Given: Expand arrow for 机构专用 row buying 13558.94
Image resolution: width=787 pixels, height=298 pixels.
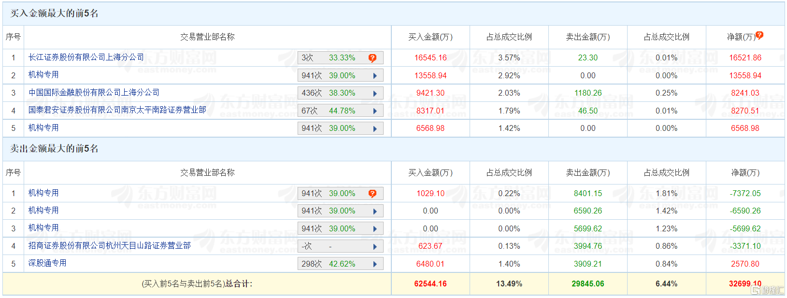Looking at the screenshot, I should pos(375,76).
